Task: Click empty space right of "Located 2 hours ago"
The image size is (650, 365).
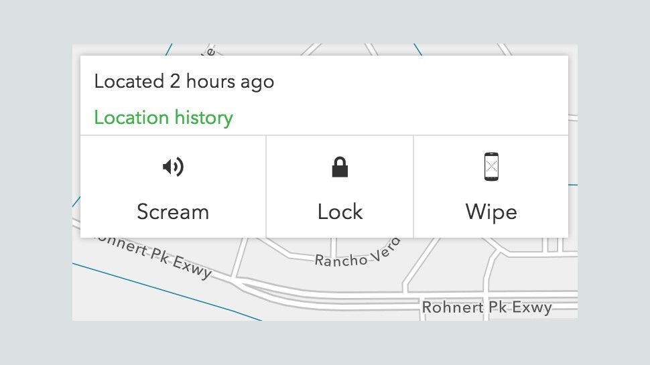Action: pos(415,82)
